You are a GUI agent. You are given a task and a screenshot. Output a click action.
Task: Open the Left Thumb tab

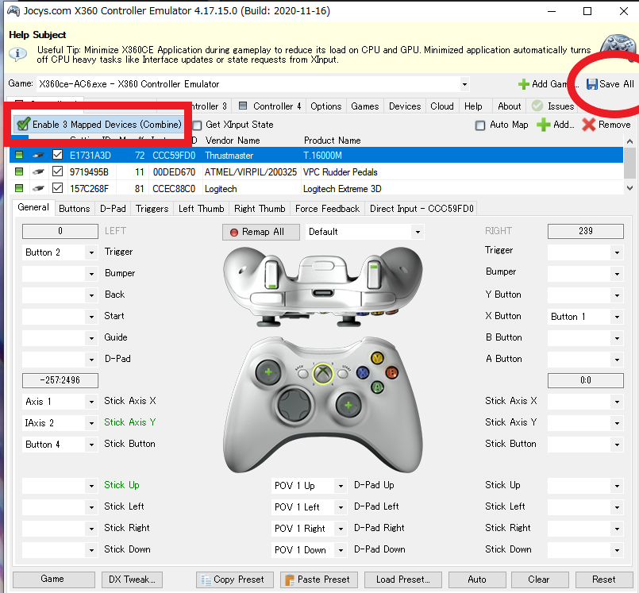[202, 208]
